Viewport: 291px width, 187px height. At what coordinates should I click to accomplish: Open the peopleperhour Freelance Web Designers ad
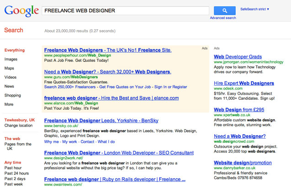[x=108, y=50]
